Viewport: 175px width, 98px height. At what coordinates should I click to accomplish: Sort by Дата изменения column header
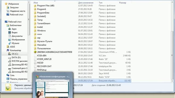(x=86, y=3)
